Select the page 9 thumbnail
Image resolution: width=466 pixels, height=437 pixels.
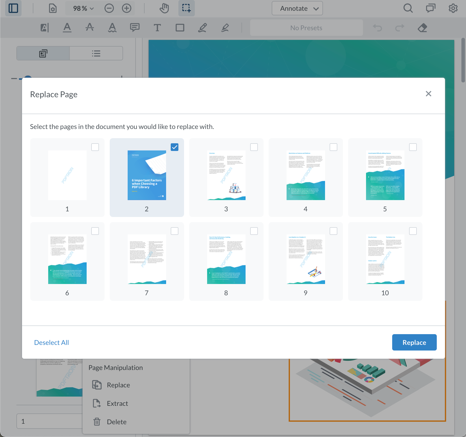[x=306, y=259]
